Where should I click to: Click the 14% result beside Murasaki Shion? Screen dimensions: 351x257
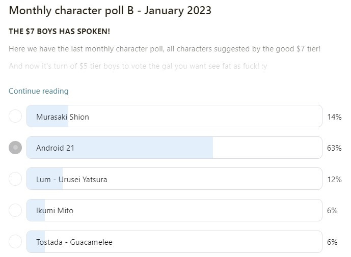[x=334, y=117]
